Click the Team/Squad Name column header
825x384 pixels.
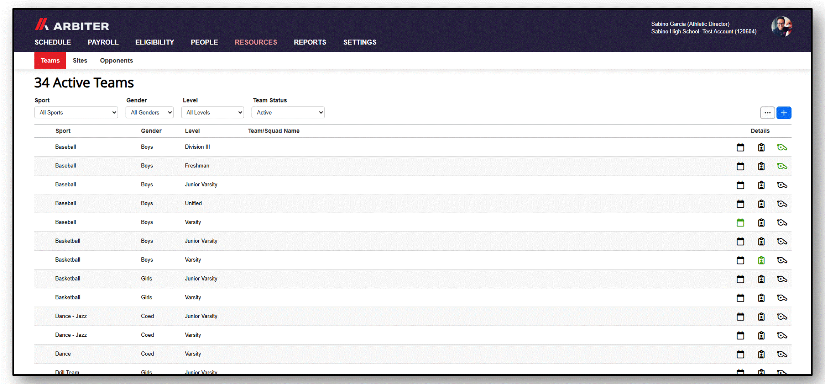(x=274, y=131)
